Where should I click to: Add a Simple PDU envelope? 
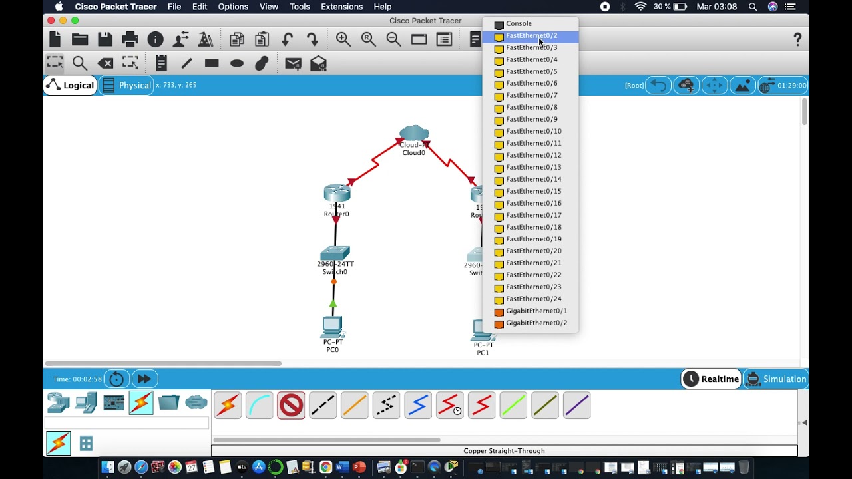point(293,63)
